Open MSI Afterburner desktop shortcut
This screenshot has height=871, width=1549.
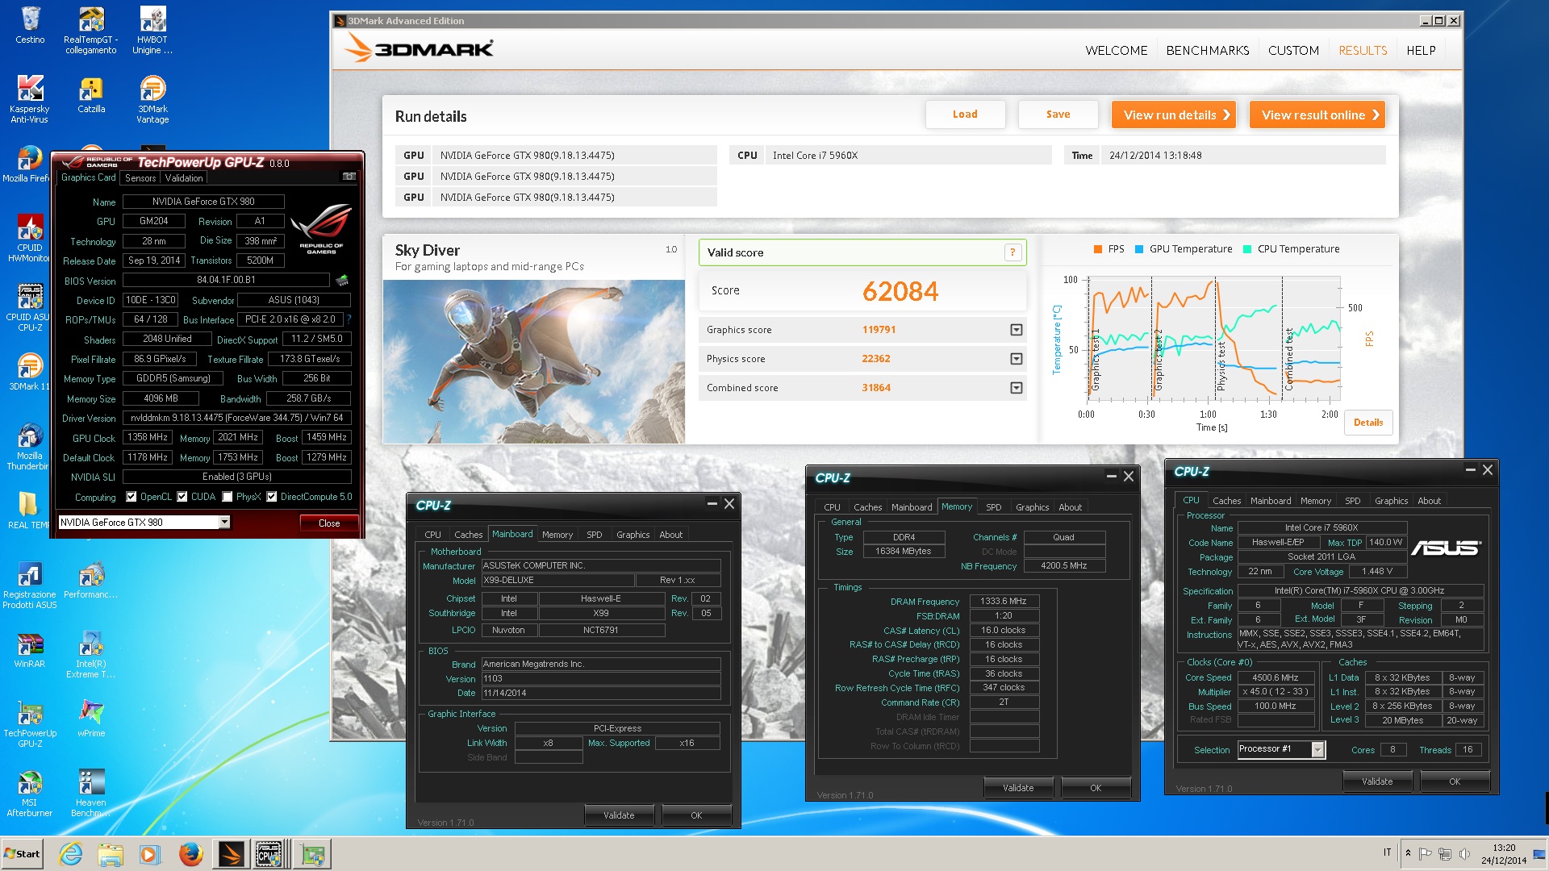click(x=30, y=793)
